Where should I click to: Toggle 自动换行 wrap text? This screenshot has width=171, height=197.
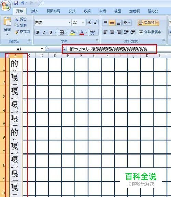148,23
